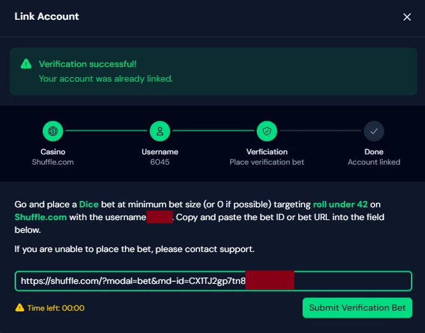This screenshot has width=425, height=333.
Task: Select the Casino step circle icon
Action: 53,131
